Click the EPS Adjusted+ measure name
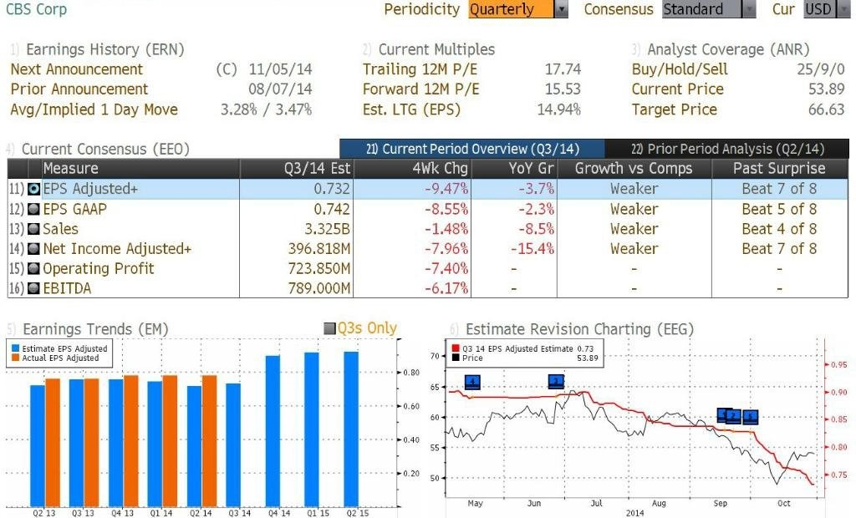 coord(90,189)
